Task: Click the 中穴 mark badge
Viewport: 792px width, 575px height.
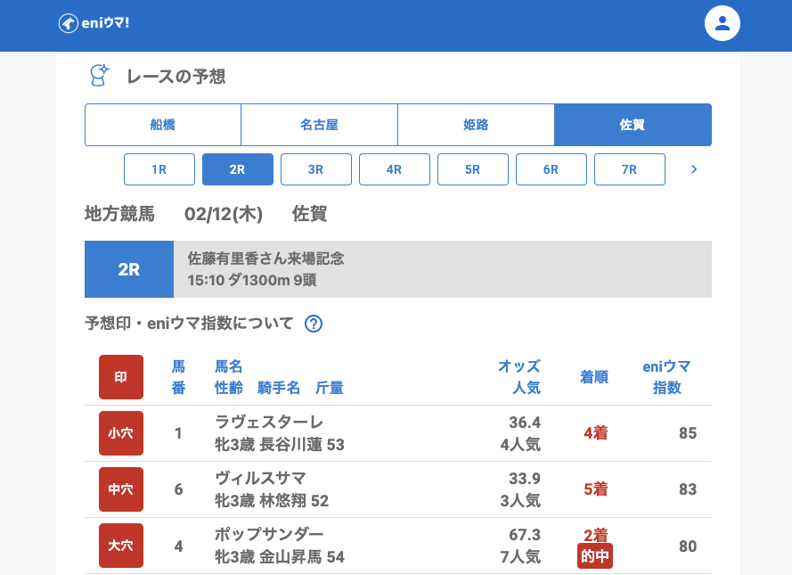Action: 120,489
